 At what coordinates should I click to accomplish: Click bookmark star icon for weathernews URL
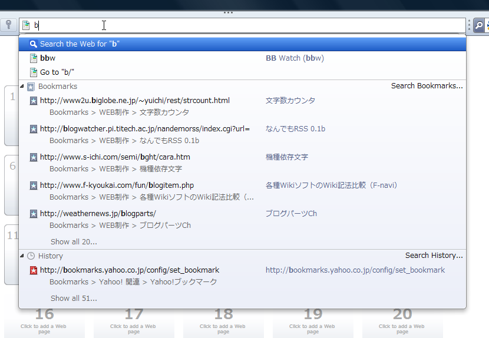(34, 214)
